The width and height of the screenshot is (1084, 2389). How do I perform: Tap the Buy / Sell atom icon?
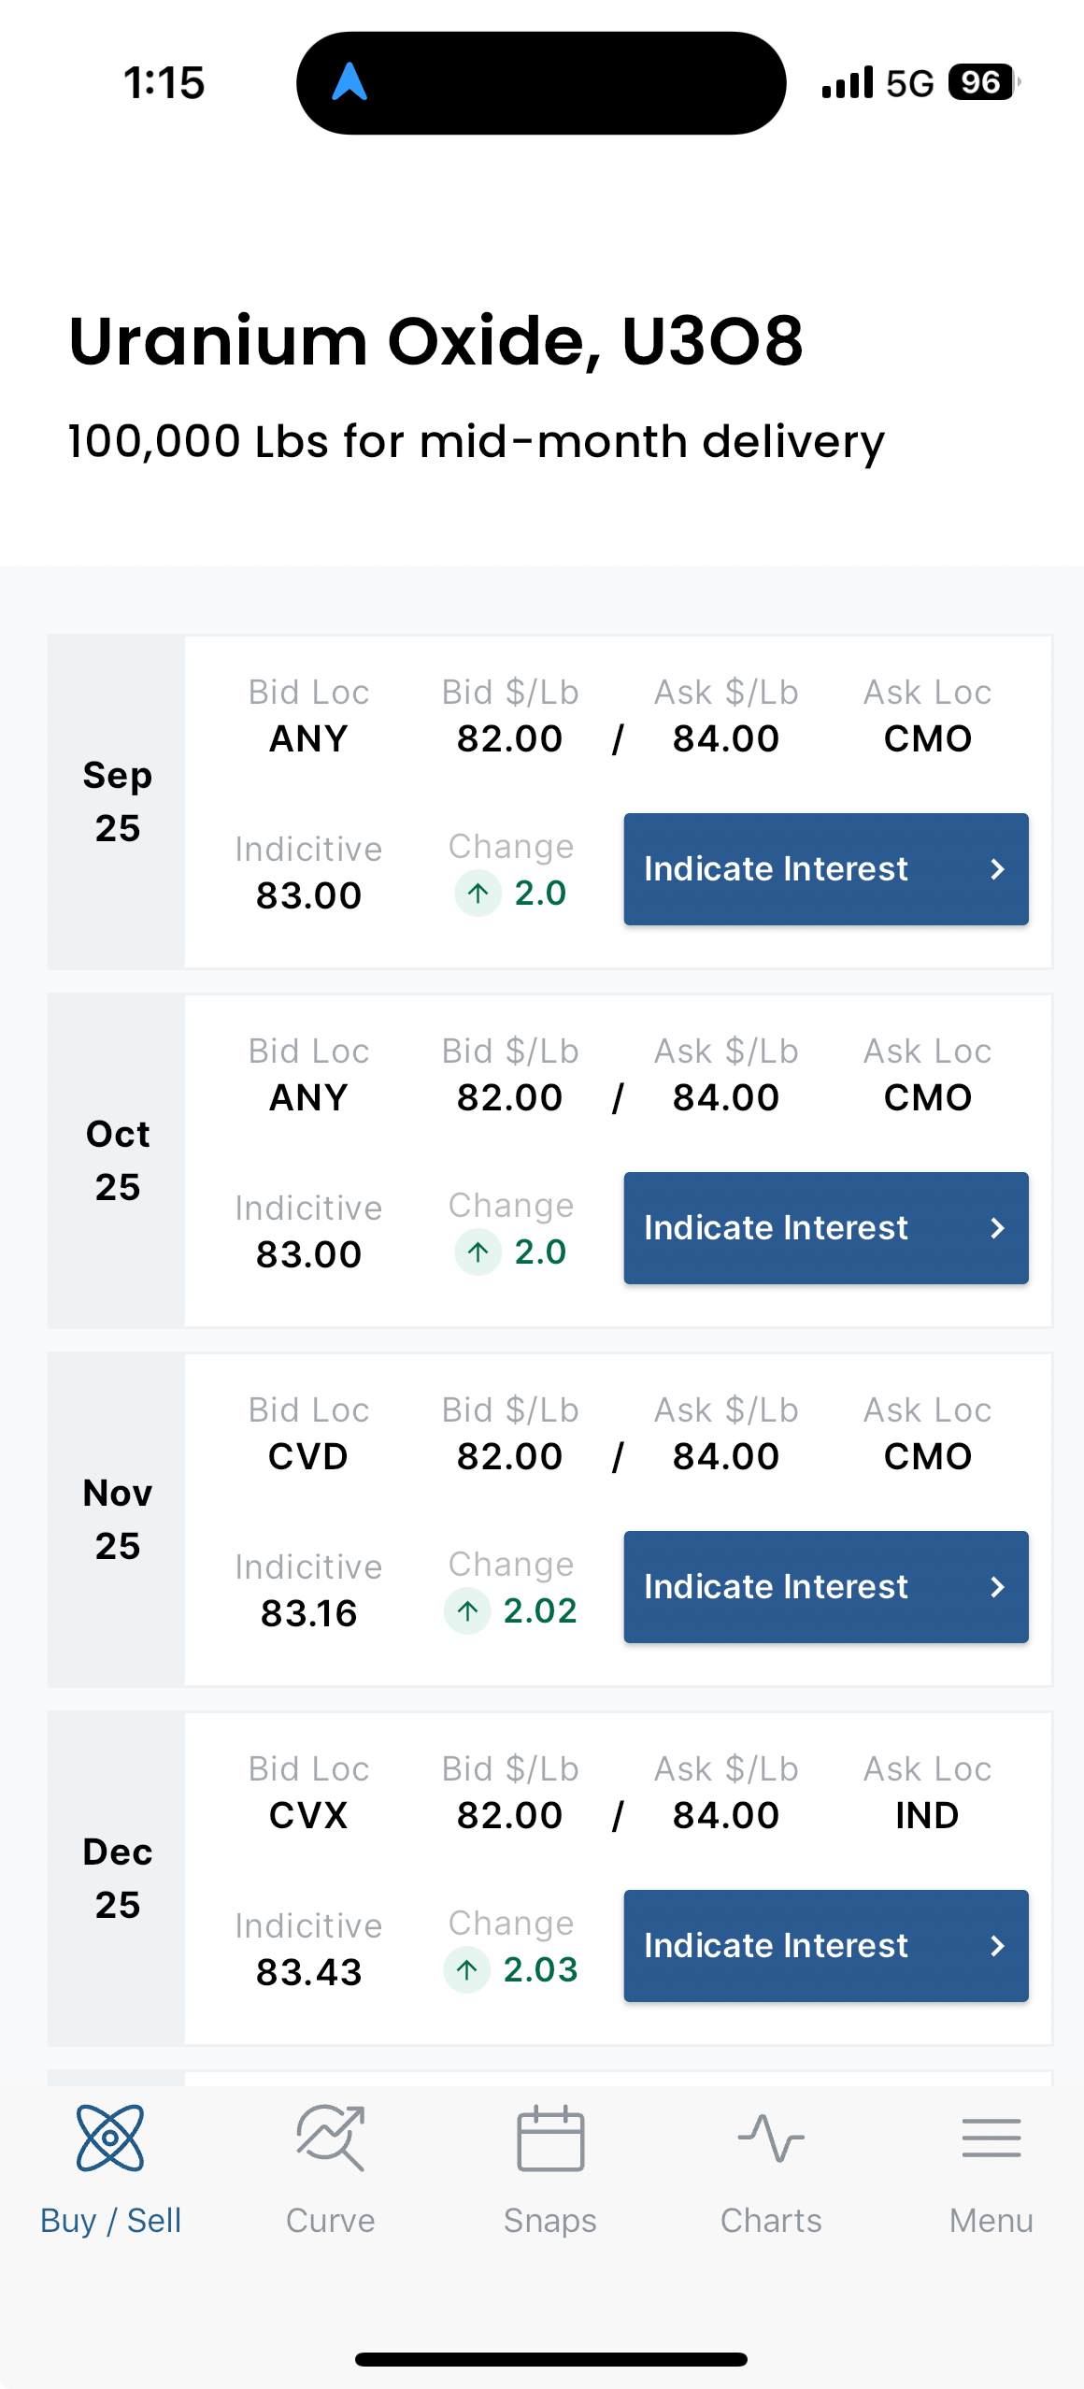(x=110, y=2138)
